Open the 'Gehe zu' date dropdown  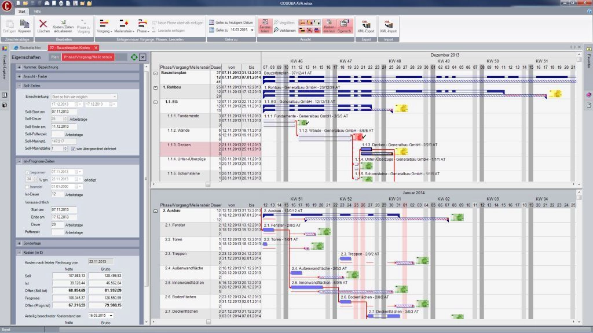(252, 29)
